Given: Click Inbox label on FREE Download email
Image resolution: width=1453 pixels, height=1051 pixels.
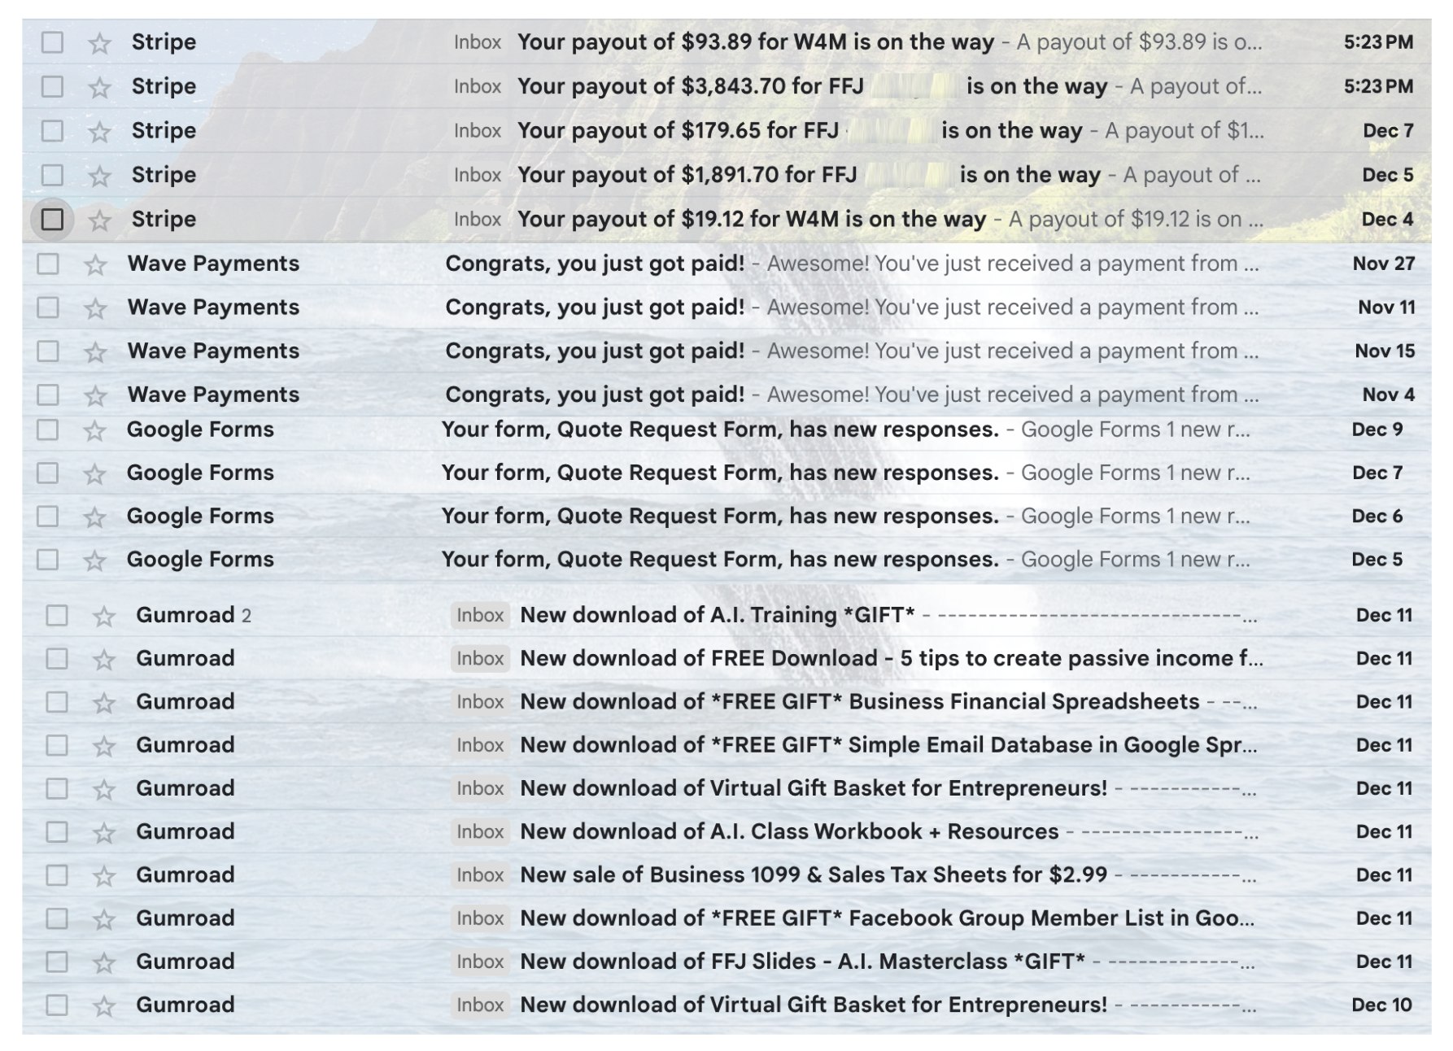Looking at the screenshot, I should [x=480, y=659].
